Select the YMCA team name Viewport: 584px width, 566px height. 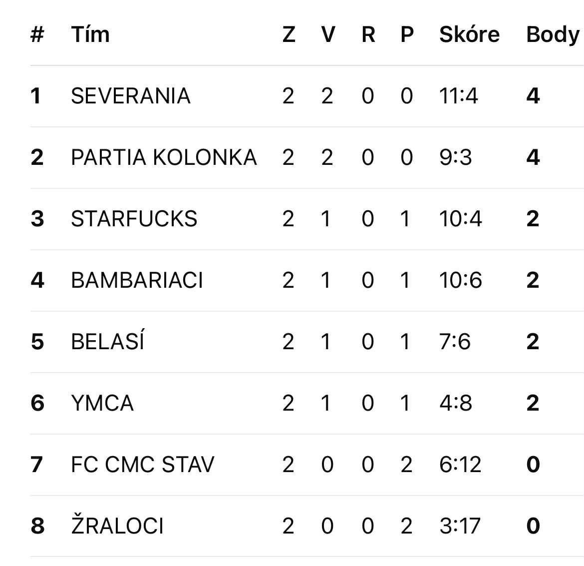coord(102,403)
